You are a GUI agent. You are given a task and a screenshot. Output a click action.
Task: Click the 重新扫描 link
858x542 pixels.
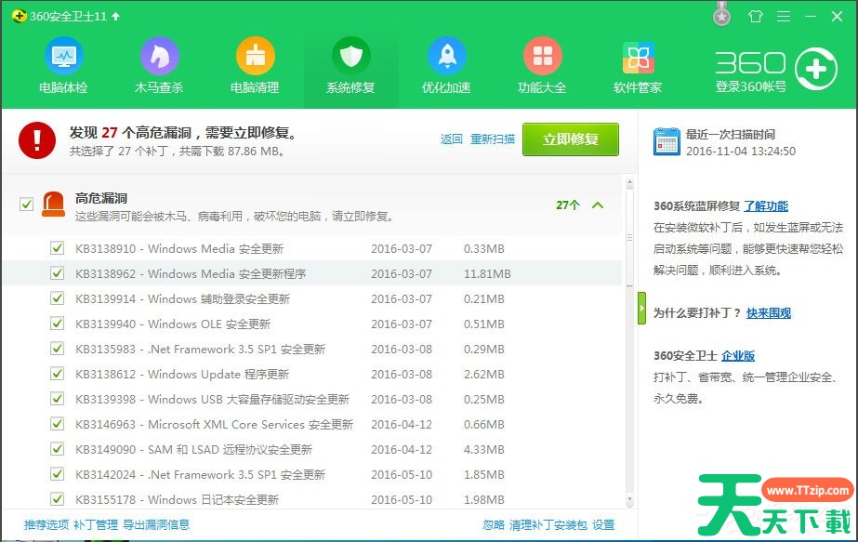(493, 139)
